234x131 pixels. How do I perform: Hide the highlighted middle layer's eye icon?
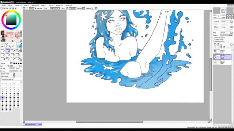[x=215, y=56]
